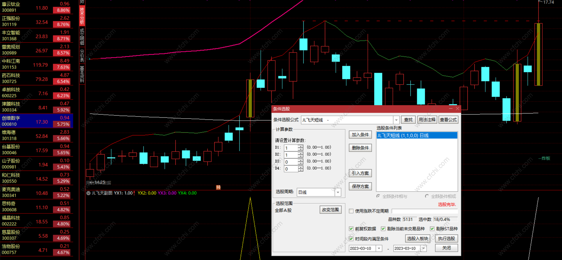Increase the D1 parameter with its up arrow
The image size is (562, 260).
[301, 146]
